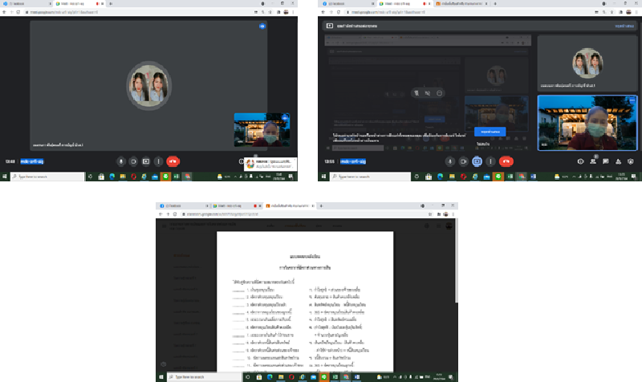Click the Windows taskbar search box
642x382 pixels.
click(x=357, y=175)
